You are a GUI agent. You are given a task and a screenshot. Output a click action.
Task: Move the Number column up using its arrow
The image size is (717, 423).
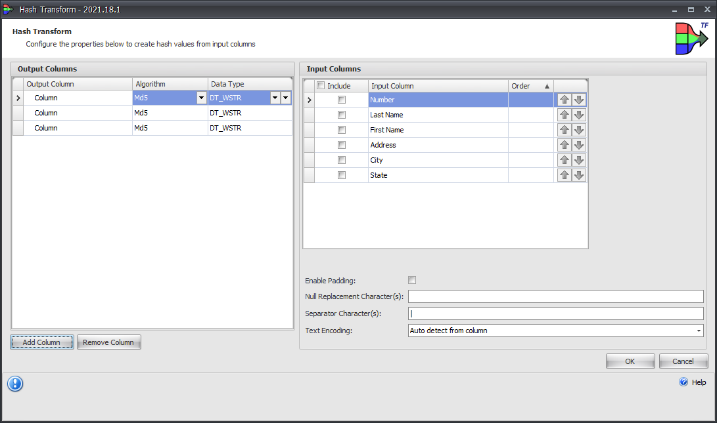[x=564, y=99]
